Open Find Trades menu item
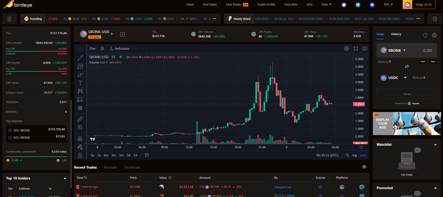 click(237, 4)
